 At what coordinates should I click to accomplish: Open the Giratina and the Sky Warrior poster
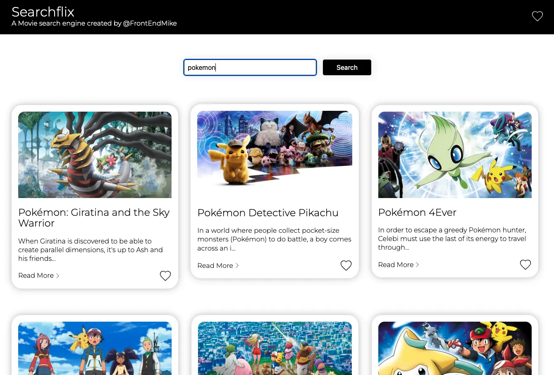pyautogui.click(x=95, y=155)
